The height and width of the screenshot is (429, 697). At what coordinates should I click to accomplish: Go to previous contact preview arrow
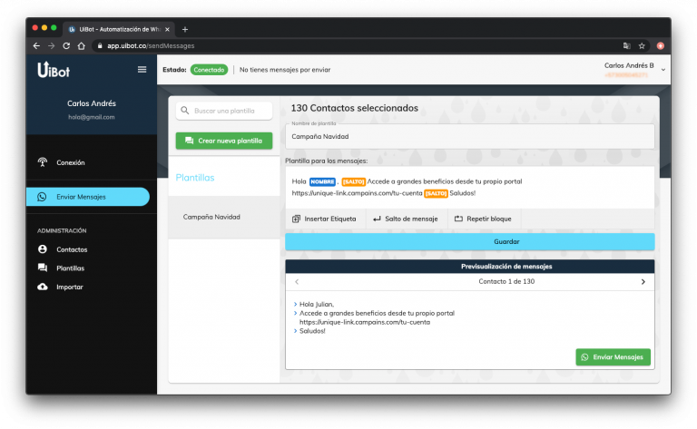(x=297, y=282)
